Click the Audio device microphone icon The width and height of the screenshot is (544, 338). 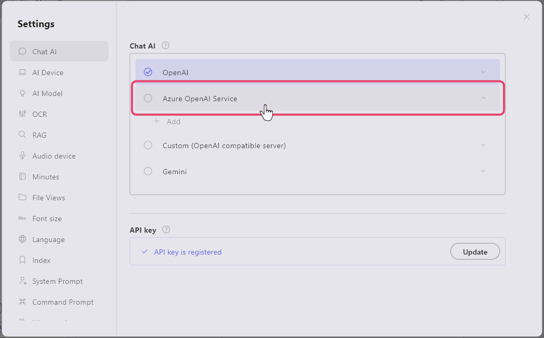(22, 156)
